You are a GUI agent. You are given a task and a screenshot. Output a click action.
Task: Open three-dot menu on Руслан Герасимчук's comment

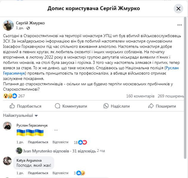click(56, 130)
